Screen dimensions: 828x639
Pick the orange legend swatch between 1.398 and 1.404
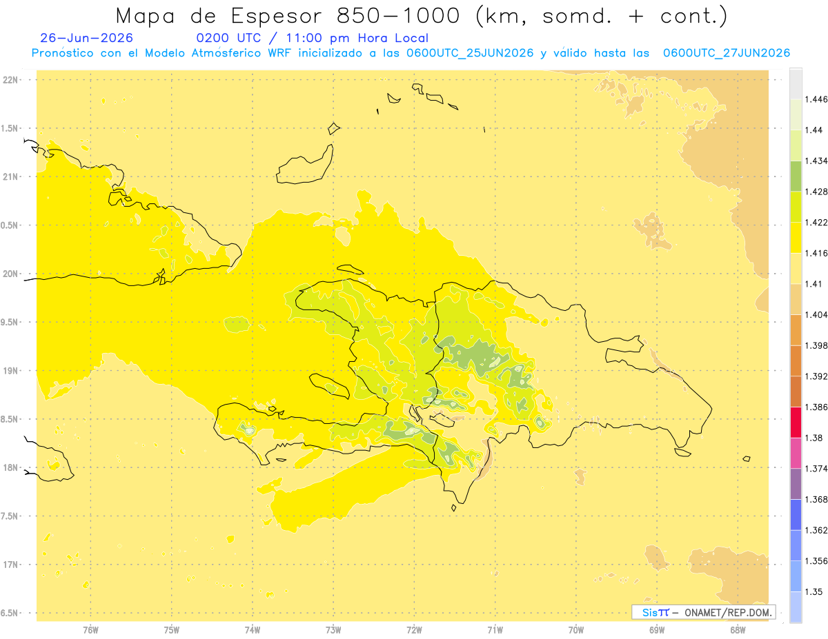(796, 329)
